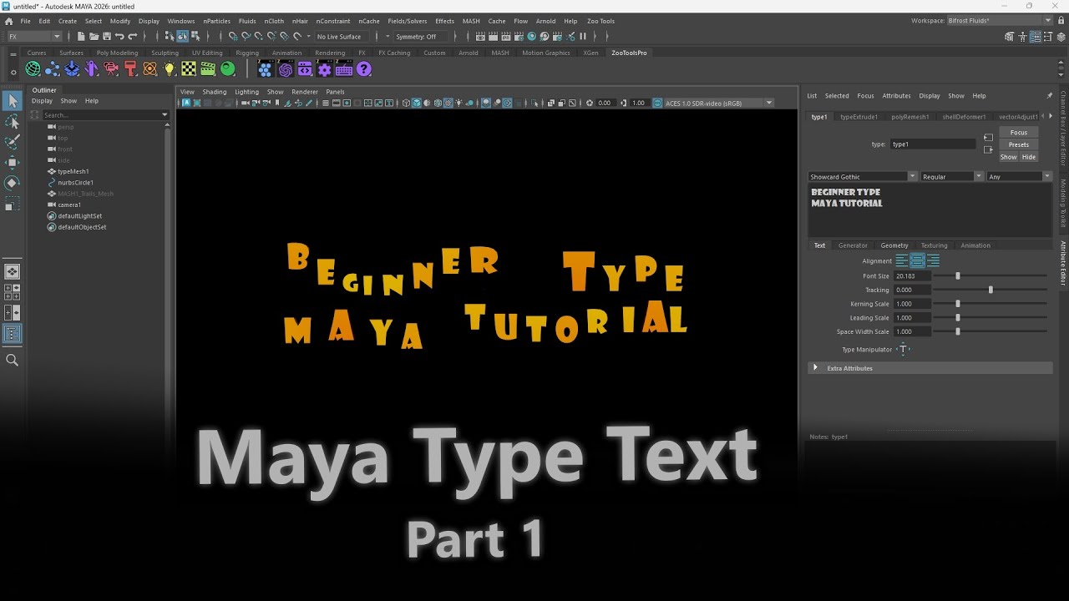Click the Type Manipulator T icon

903,350
